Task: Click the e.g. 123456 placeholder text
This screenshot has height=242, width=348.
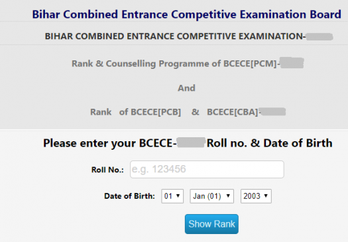Action: click(158, 170)
